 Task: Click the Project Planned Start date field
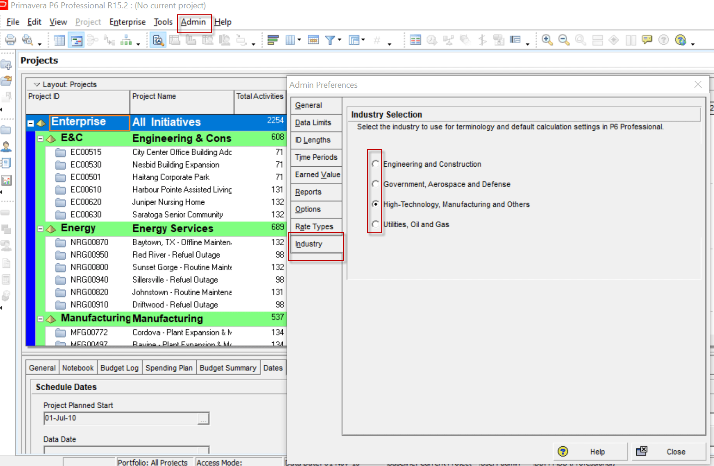coord(121,418)
